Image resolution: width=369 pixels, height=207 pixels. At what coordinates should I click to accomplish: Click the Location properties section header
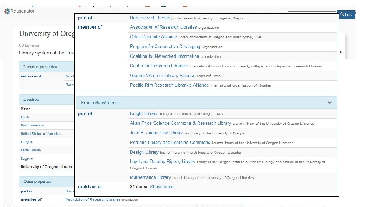(47, 67)
